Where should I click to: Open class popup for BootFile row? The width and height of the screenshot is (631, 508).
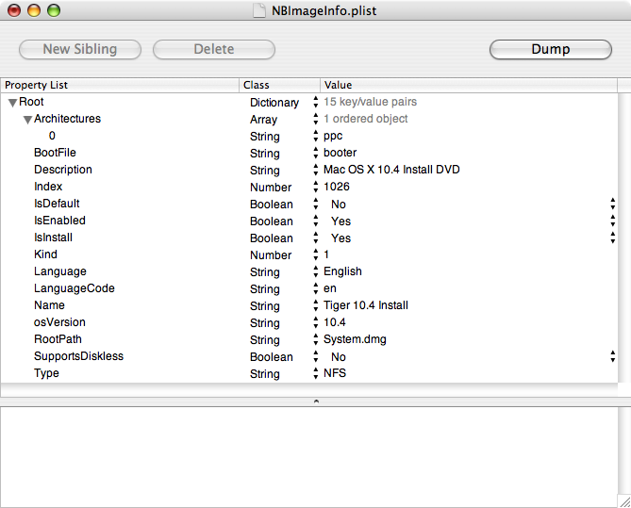point(316,153)
